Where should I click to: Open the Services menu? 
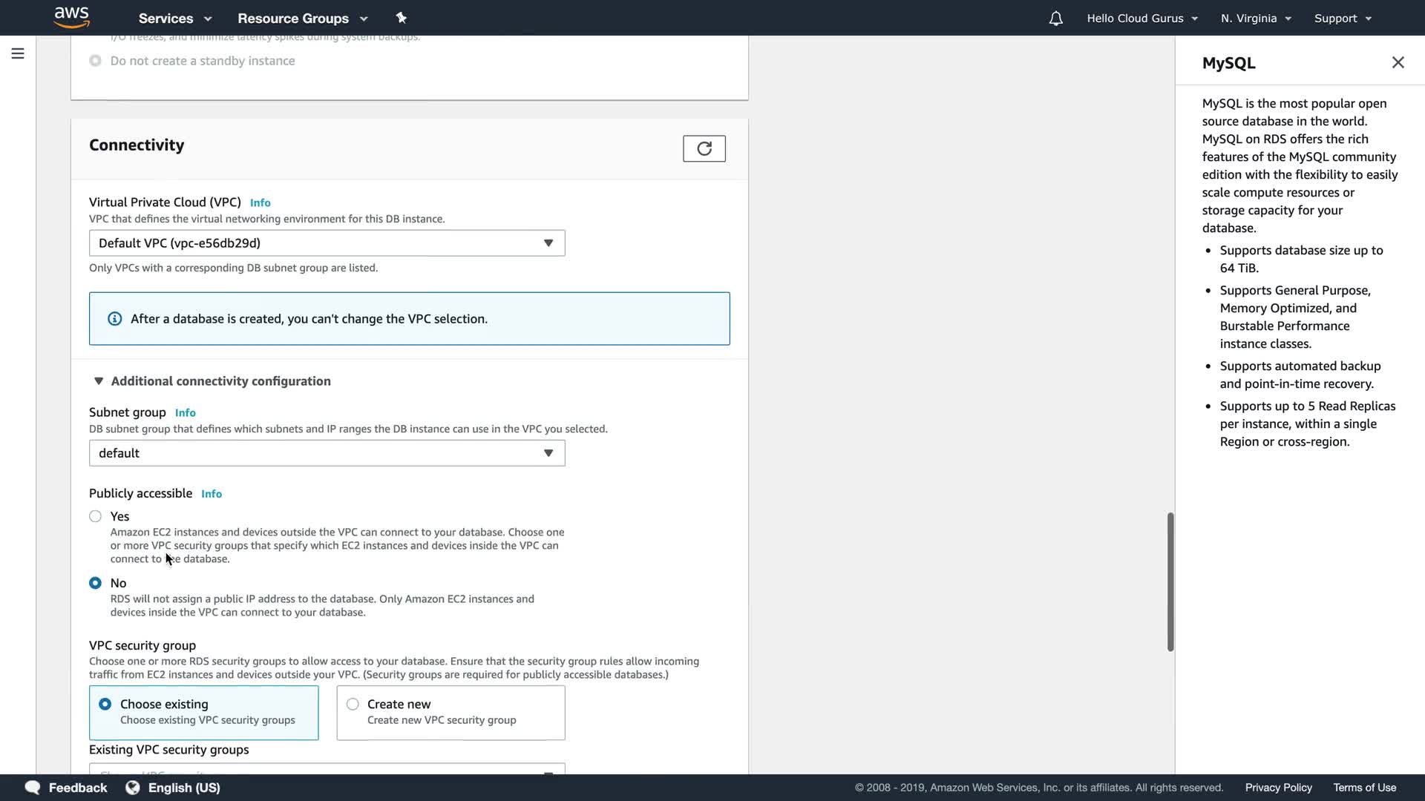click(175, 19)
